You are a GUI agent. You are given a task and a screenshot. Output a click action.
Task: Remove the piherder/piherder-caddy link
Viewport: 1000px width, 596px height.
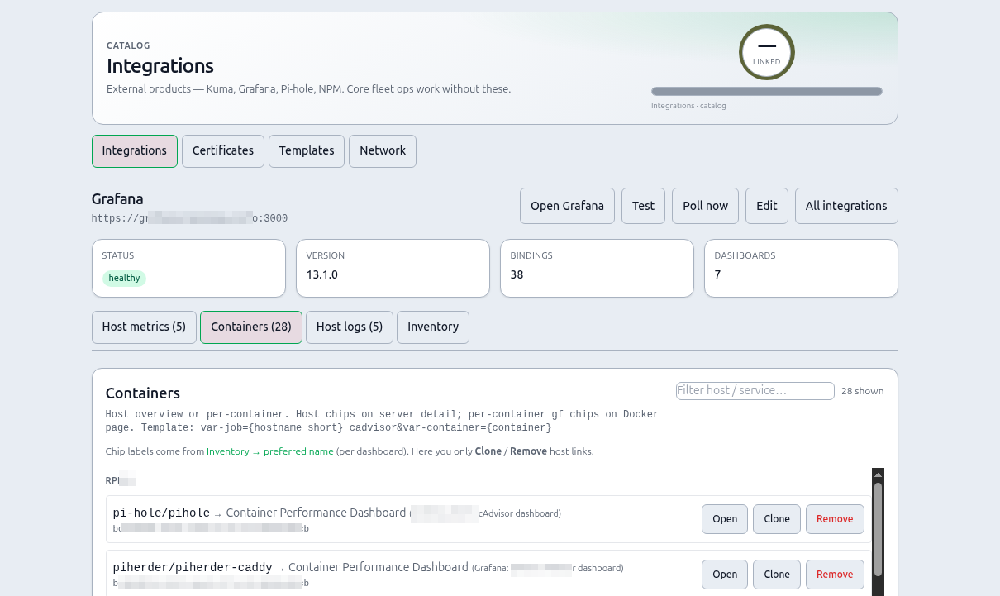(835, 575)
